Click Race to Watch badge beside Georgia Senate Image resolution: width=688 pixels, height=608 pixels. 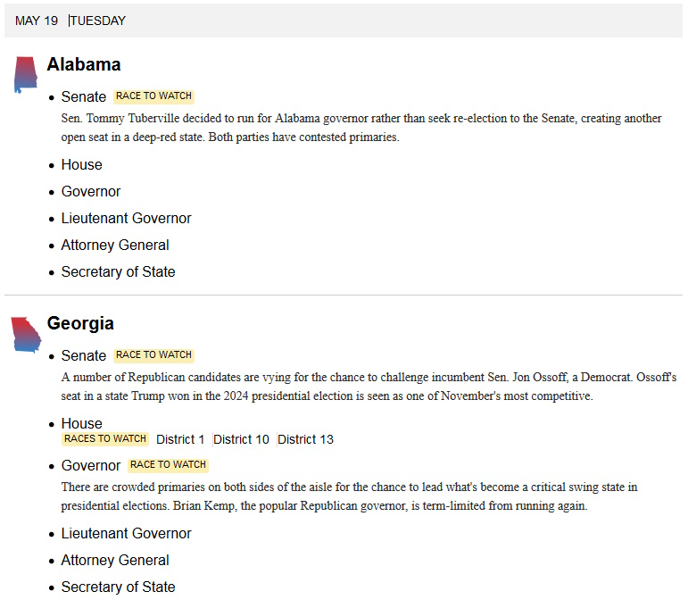pos(153,355)
